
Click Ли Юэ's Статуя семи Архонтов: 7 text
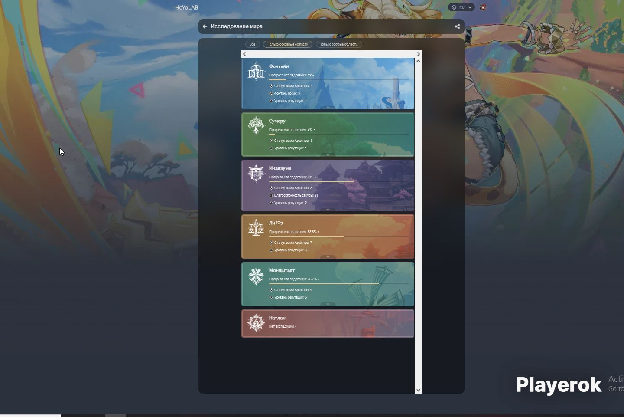(293, 243)
